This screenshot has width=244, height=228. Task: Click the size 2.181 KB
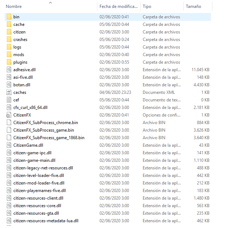click(x=202, y=108)
